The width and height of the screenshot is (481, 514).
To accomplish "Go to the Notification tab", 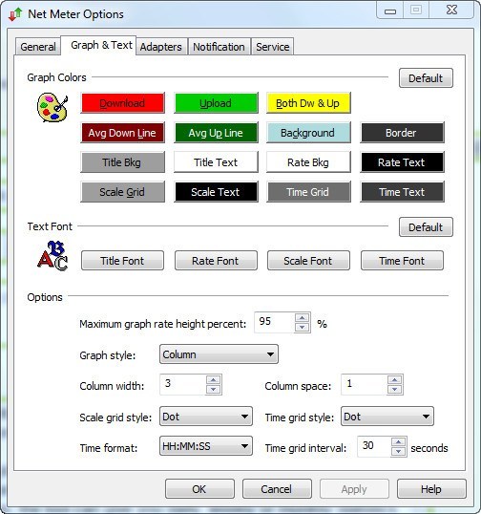I will [219, 47].
